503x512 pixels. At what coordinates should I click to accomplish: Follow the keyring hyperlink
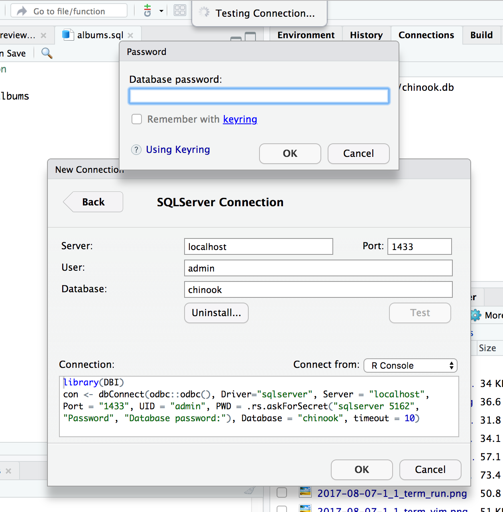tap(240, 119)
